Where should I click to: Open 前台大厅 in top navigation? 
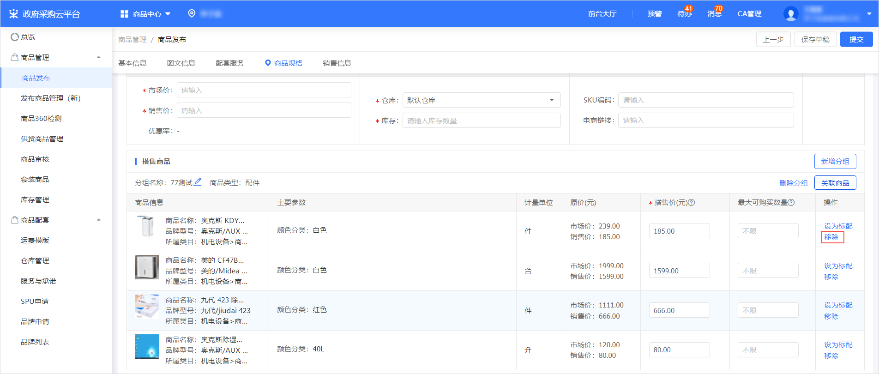602,14
